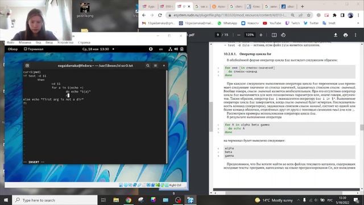This screenshot has height=205, width=364.
Task: Rotate the PDF with the rotate icon
Action: [283, 35]
